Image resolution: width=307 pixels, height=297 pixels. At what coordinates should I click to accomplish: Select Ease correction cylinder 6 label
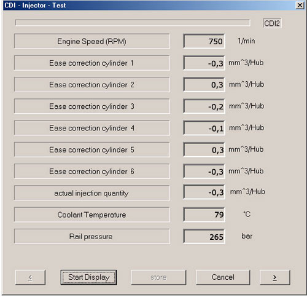click(92, 172)
